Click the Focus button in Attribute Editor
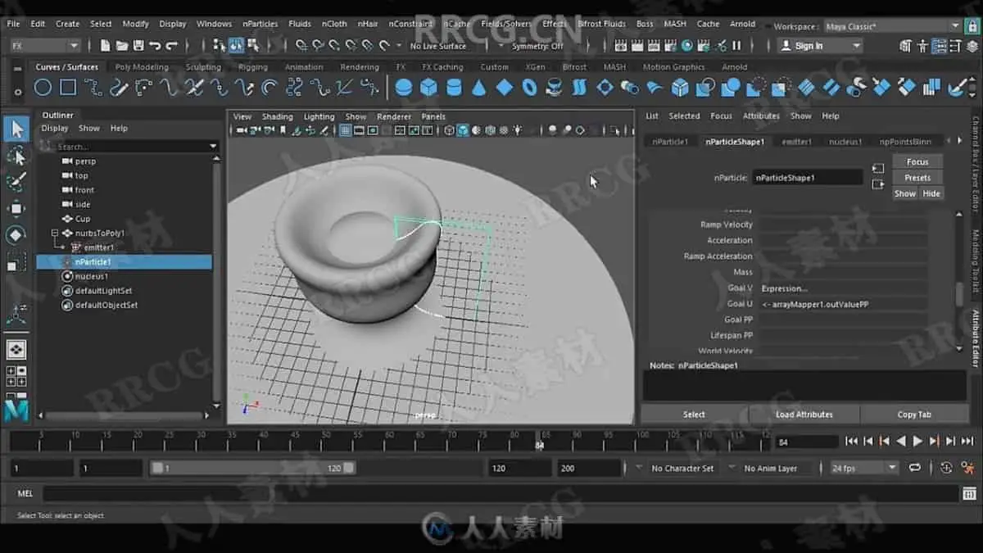Image resolution: width=983 pixels, height=553 pixels. pyautogui.click(x=917, y=161)
